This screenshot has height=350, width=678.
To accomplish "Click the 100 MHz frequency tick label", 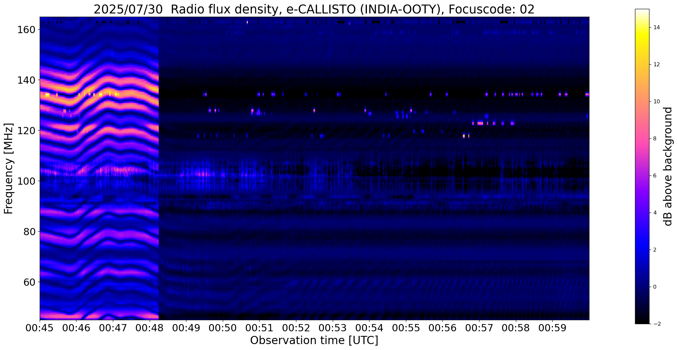I will pyautogui.click(x=26, y=181).
